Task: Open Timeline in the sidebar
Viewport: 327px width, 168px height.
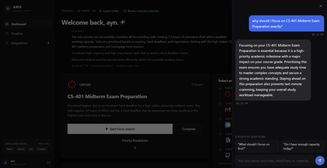Action: pyautogui.click(x=27, y=34)
